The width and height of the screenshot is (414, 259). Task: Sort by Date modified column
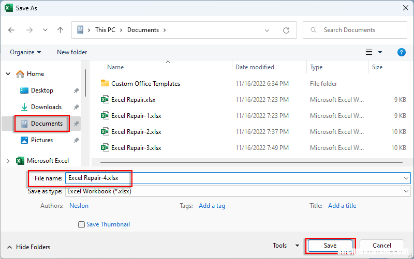click(x=255, y=67)
